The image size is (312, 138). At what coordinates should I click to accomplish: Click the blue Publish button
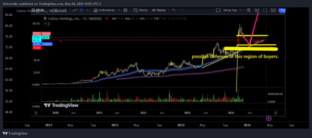click(282, 10)
